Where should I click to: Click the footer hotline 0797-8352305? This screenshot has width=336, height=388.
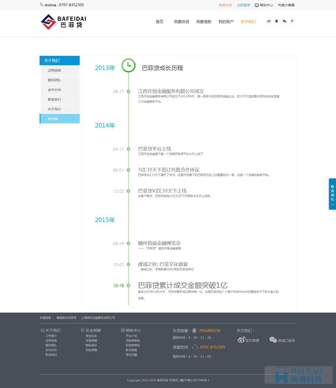pyautogui.click(x=213, y=347)
